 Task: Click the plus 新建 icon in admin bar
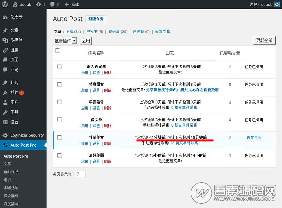tap(67, 5)
